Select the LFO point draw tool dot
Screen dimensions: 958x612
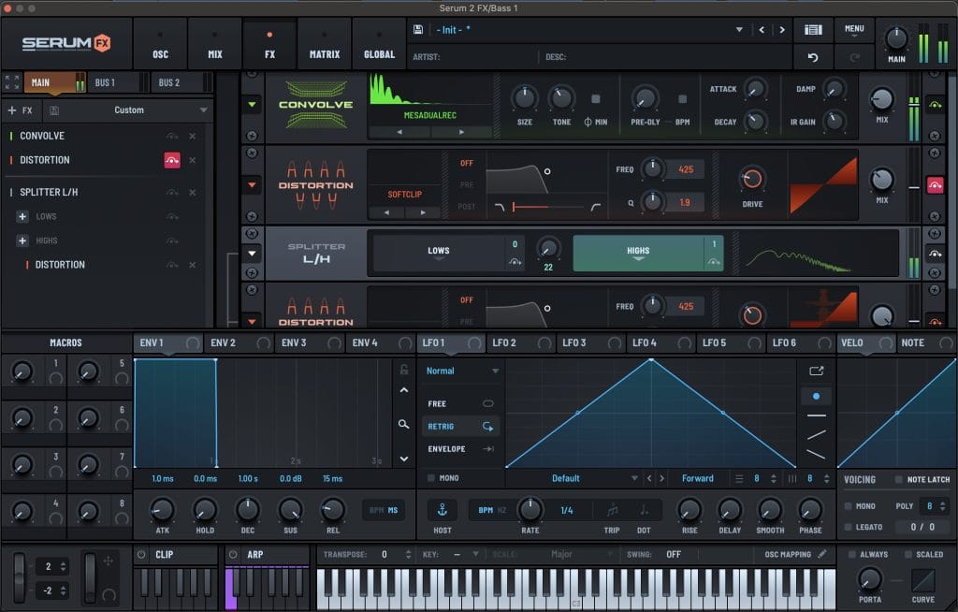coord(816,396)
